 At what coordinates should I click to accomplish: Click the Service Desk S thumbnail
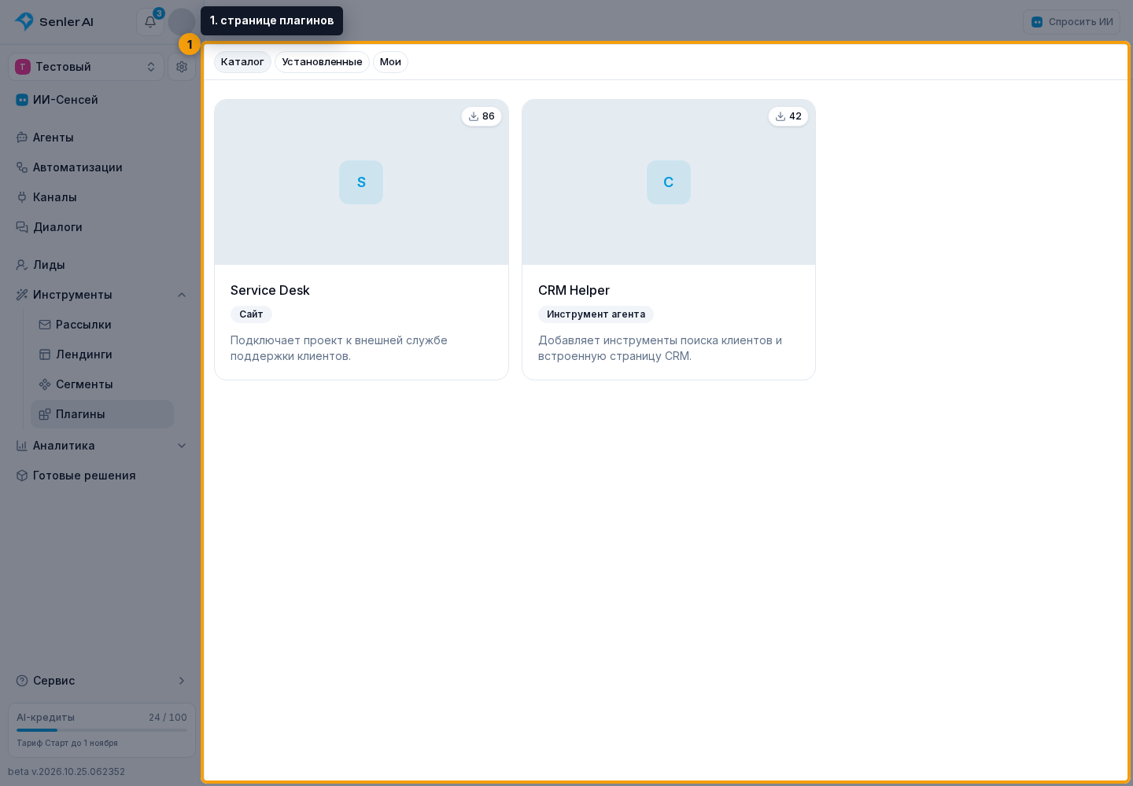click(361, 182)
